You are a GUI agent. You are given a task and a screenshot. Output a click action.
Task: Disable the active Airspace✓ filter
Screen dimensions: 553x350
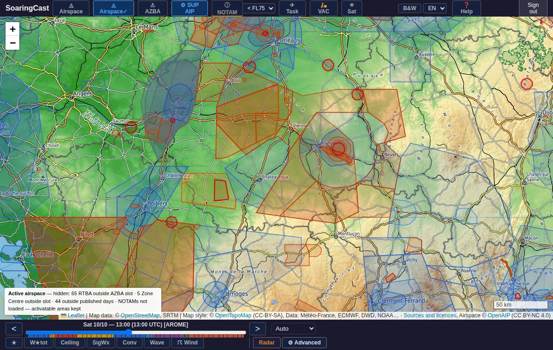[113, 8]
